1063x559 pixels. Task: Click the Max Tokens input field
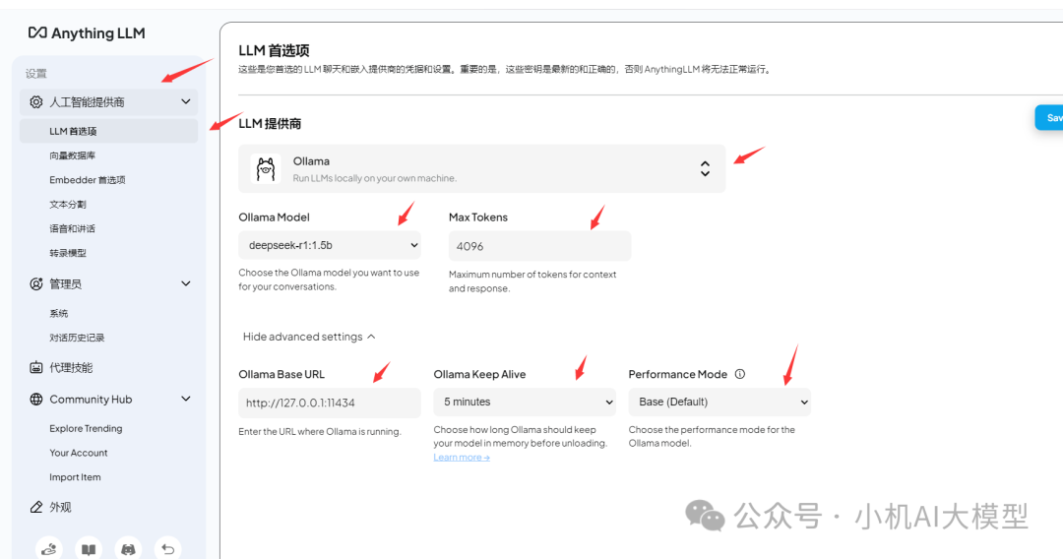click(x=539, y=246)
